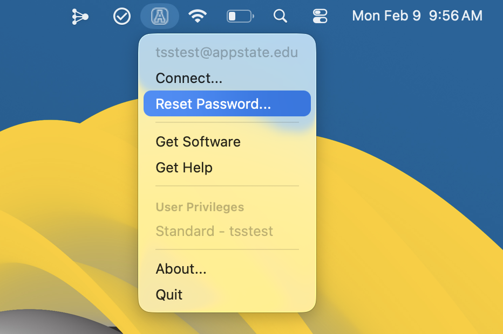Open the Wi-Fi status menu

coord(198,16)
